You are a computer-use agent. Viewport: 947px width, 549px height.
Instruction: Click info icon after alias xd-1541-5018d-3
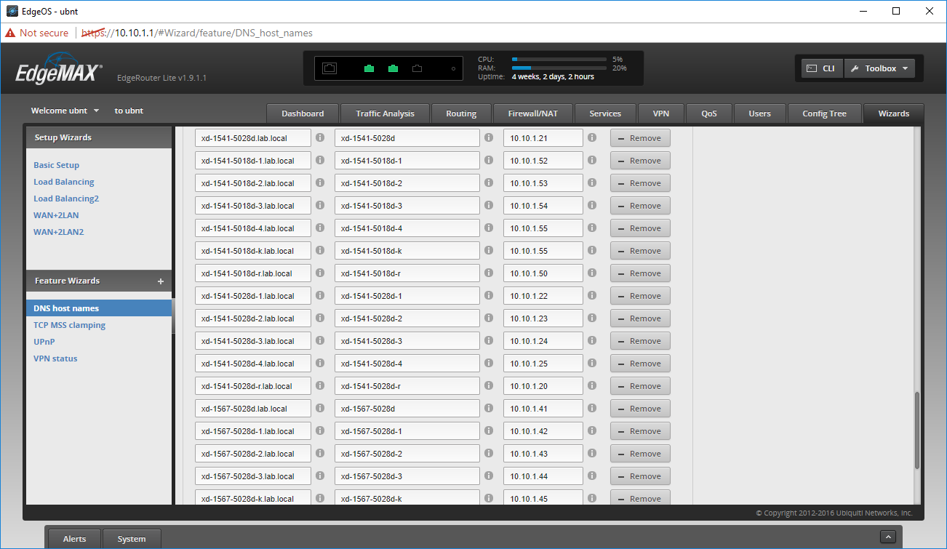click(x=489, y=205)
